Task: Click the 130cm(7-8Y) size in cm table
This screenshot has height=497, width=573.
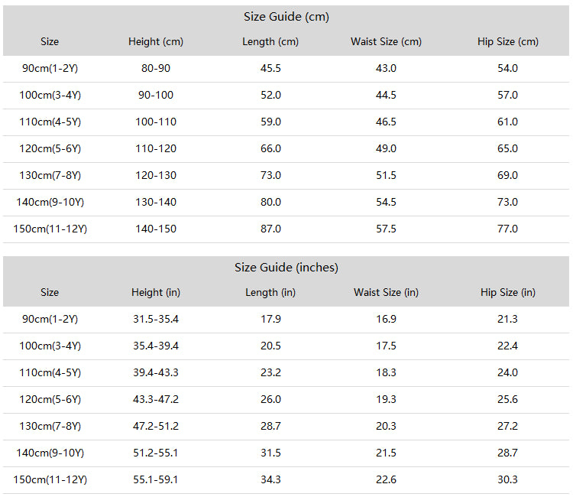Action: pos(50,176)
